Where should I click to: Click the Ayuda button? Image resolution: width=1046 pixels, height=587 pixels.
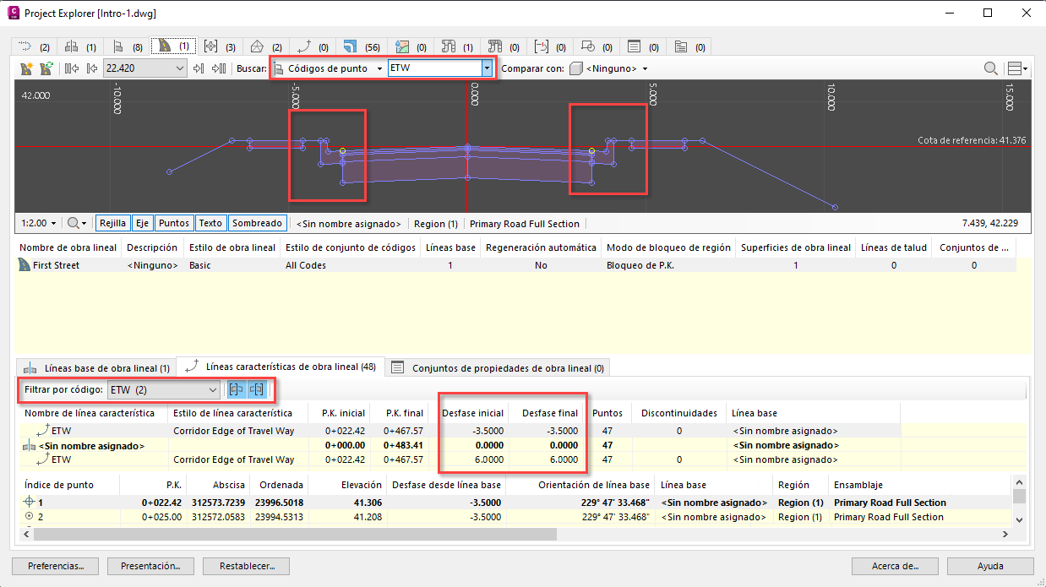pos(990,566)
